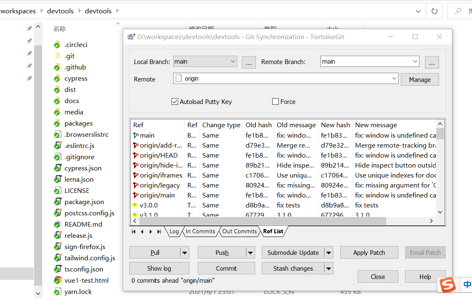The height and width of the screenshot is (306, 472).
Task: Click the media folder icon
Action: (x=57, y=112)
